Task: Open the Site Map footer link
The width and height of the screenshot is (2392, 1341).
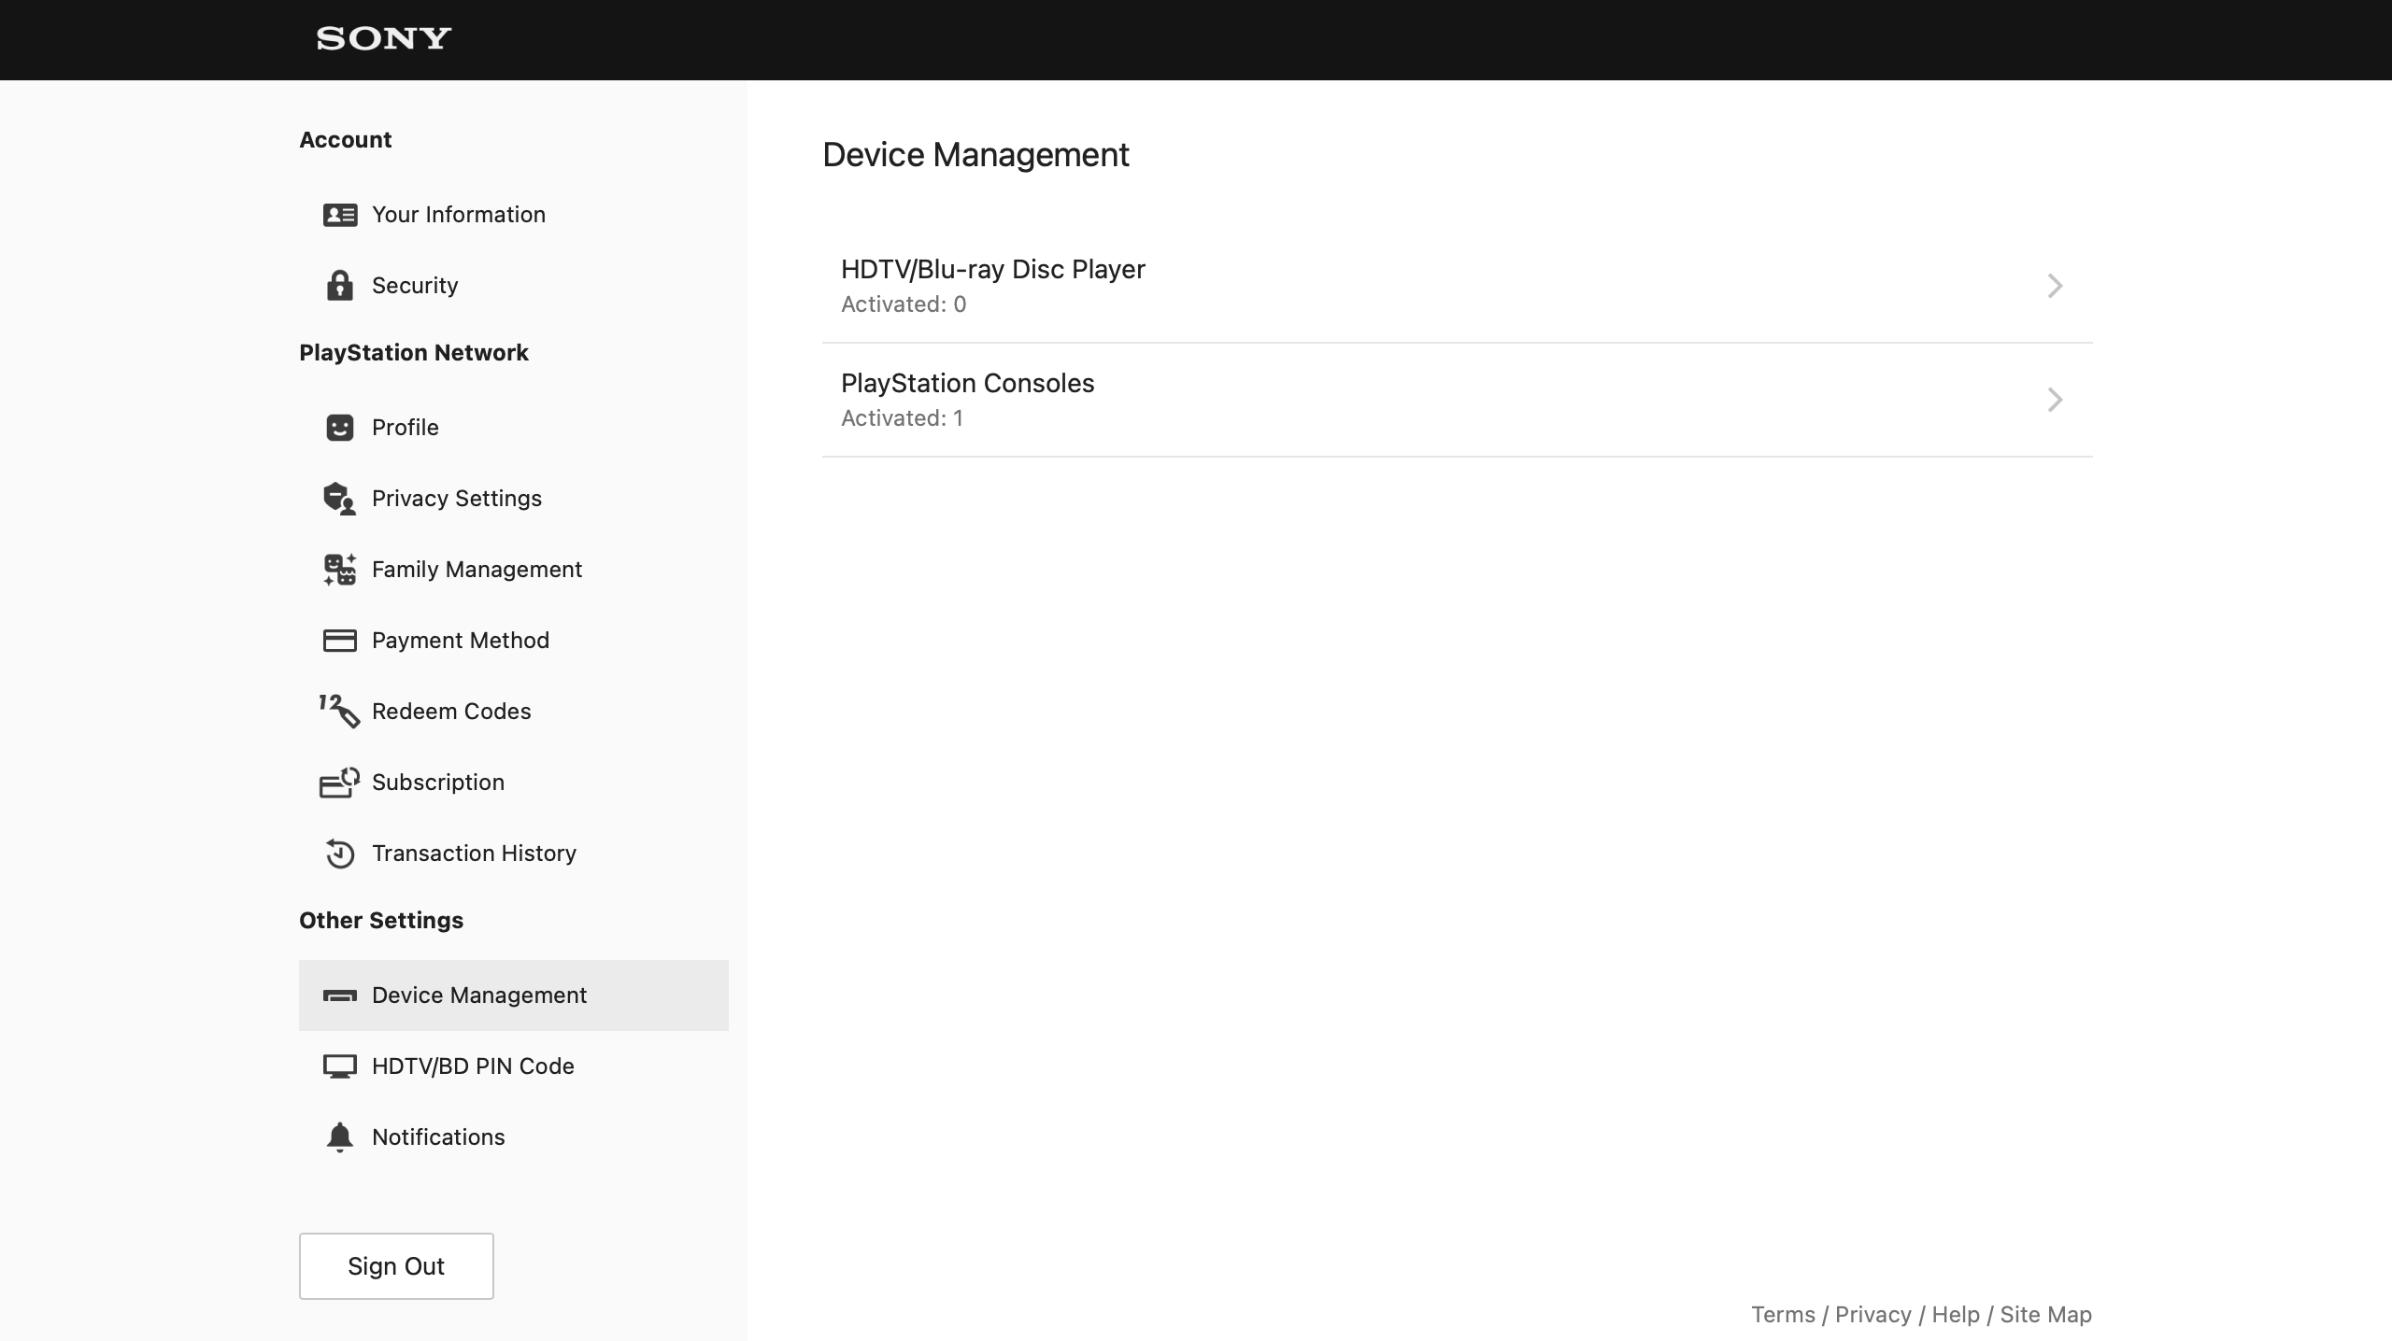Action: coord(2045,1315)
